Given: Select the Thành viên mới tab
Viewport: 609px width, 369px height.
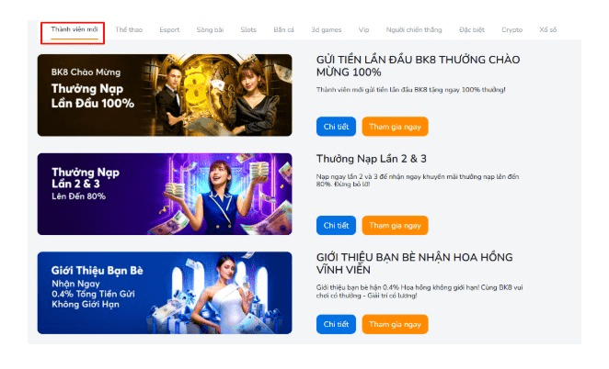Looking at the screenshot, I should tap(75, 30).
